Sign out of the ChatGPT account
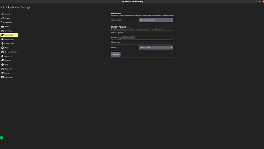The image size is (264, 149). tap(116, 54)
